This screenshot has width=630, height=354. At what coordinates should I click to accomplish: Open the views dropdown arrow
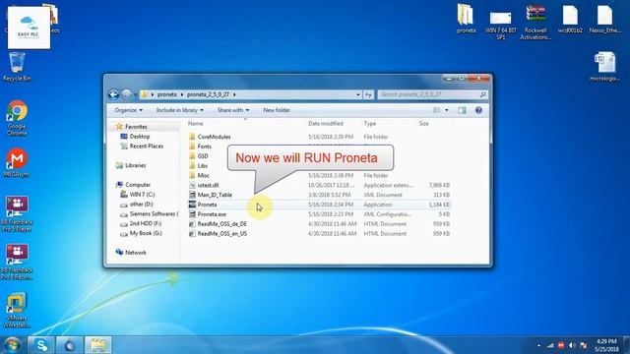pyautogui.click(x=446, y=110)
